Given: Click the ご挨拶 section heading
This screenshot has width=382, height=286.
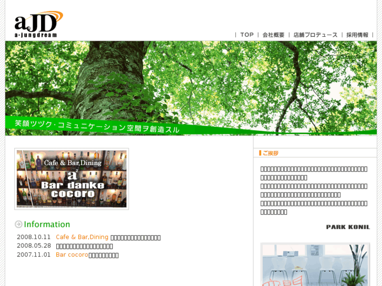Looking at the screenshot, I should (x=271, y=153).
